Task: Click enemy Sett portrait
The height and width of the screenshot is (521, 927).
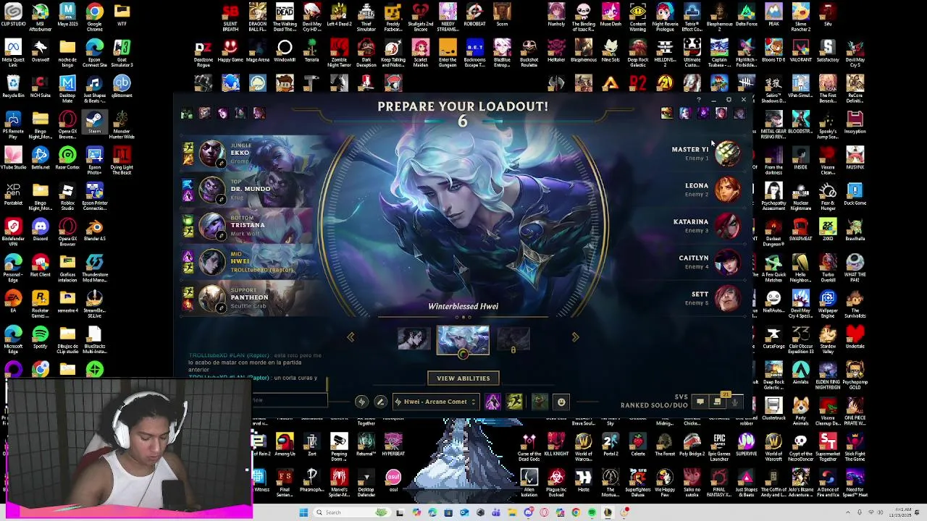Action: [728, 297]
